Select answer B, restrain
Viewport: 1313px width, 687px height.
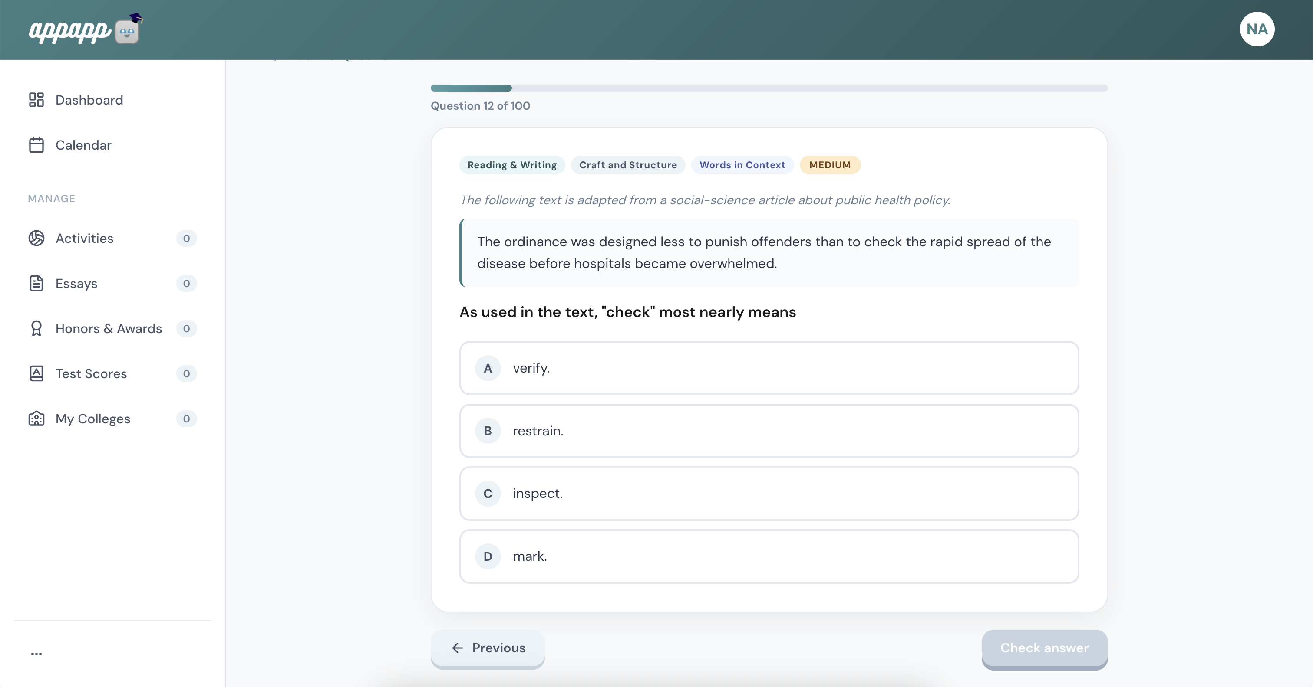[769, 431]
